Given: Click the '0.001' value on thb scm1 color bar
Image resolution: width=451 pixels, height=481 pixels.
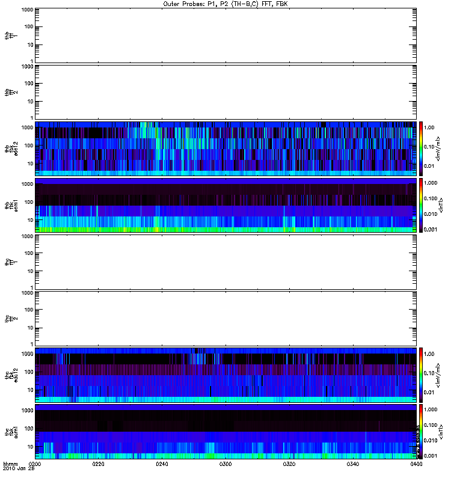Looking at the screenshot, I should 431,230.
